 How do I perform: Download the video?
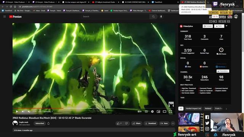(x=151, y=123)
